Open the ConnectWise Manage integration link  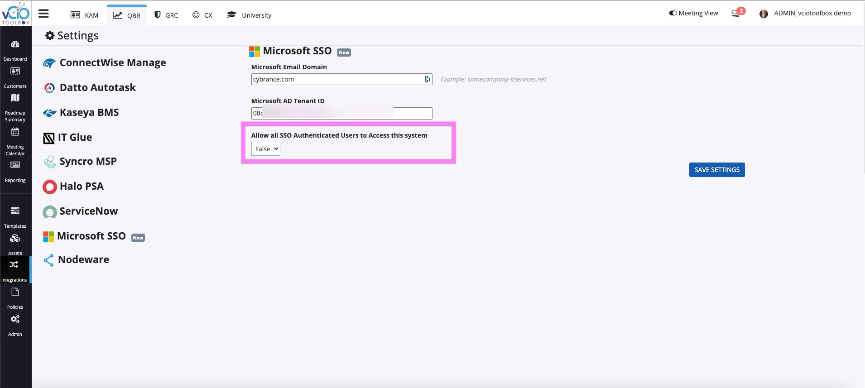click(x=113, y=62)
